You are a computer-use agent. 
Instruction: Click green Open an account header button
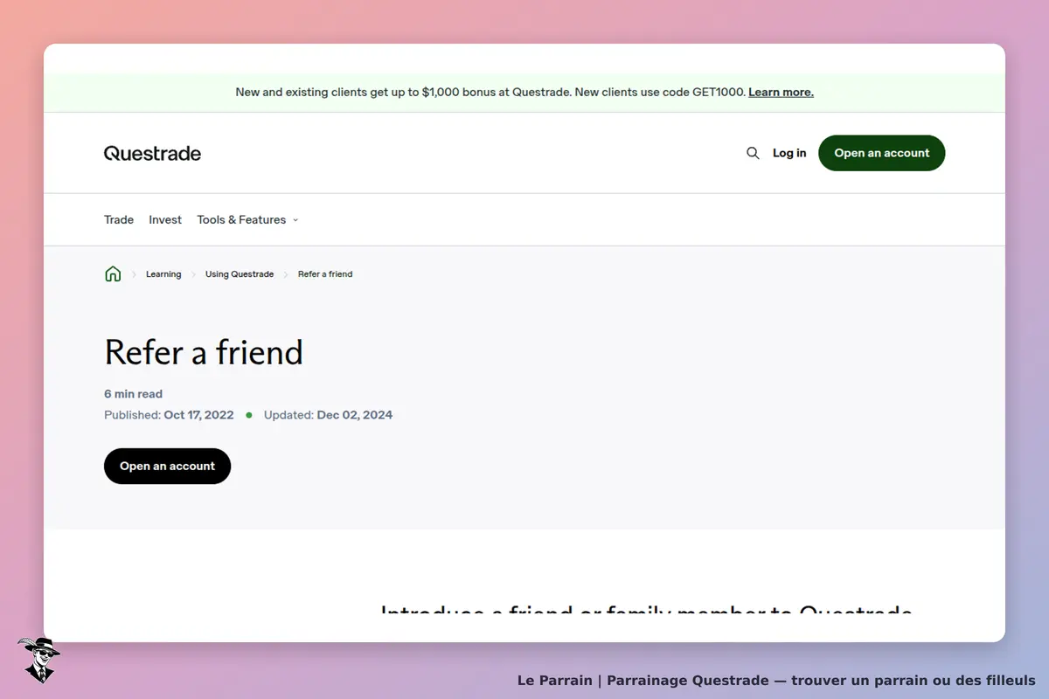point(881,153)
